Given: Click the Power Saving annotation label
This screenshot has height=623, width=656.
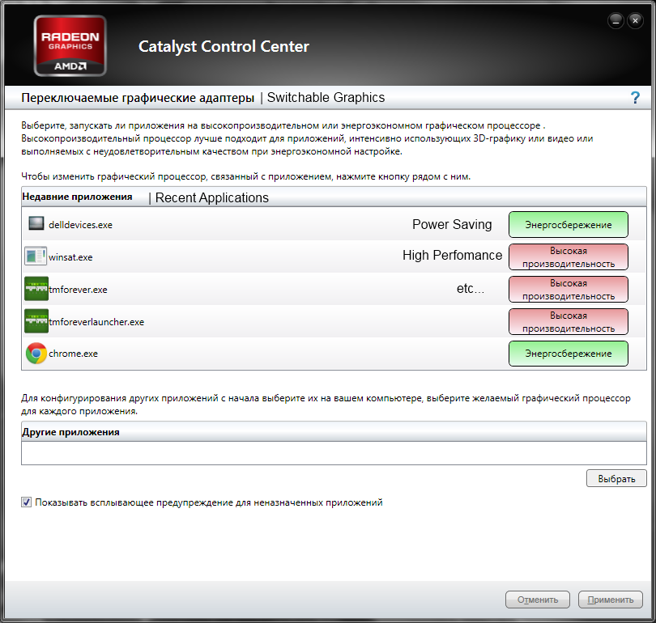Looking at the screenshot, I should pyautogui.click(x=452, y=224).
